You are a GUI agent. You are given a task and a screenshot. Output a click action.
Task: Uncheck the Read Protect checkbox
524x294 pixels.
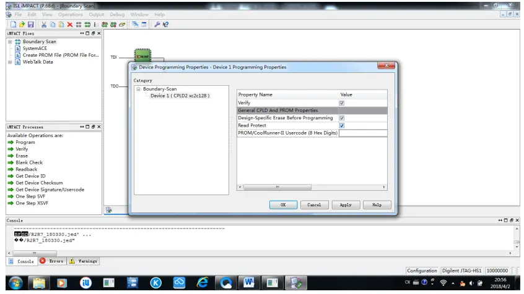point(341,125)
